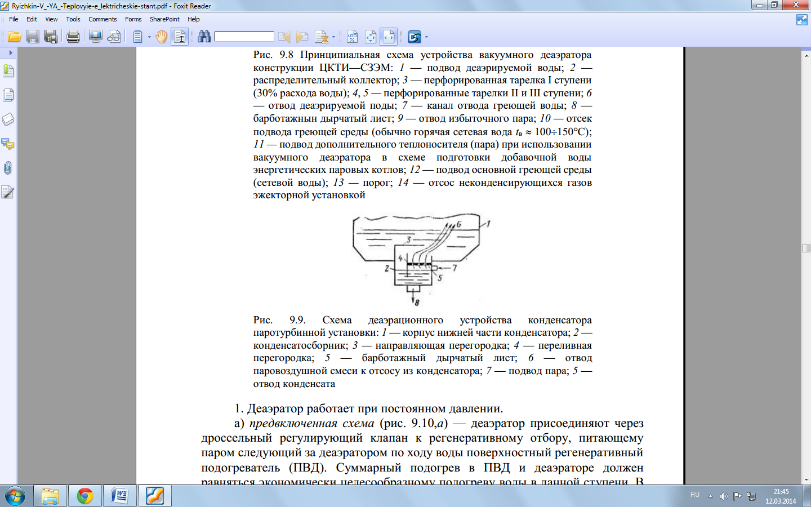Click the monitor icon in the toolbar
This screenshot has height=507, width=811.
[96, 37]
